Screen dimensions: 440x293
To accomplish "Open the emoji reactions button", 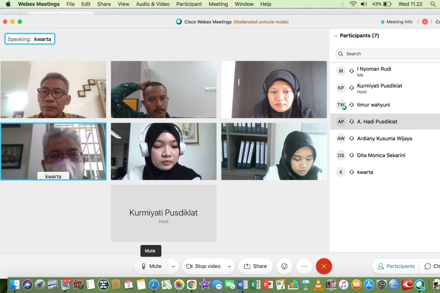I will (x=284, y=266).
